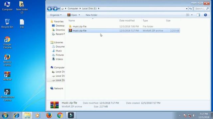Expand arrow after Computer in breadcrumb

(x=80, y=9)
